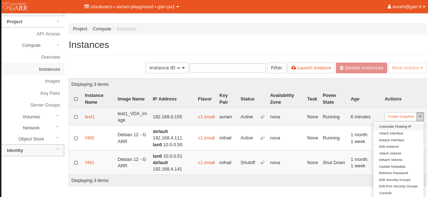428x197 pixels.
Task: Click the project list icon before cloudusers
Action: [87, 6]
